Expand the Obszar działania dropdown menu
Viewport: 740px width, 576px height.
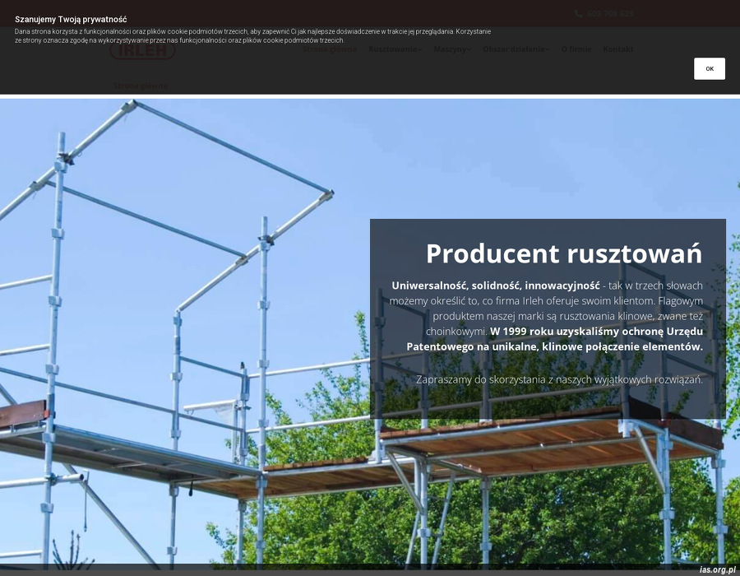click(516, 49)
